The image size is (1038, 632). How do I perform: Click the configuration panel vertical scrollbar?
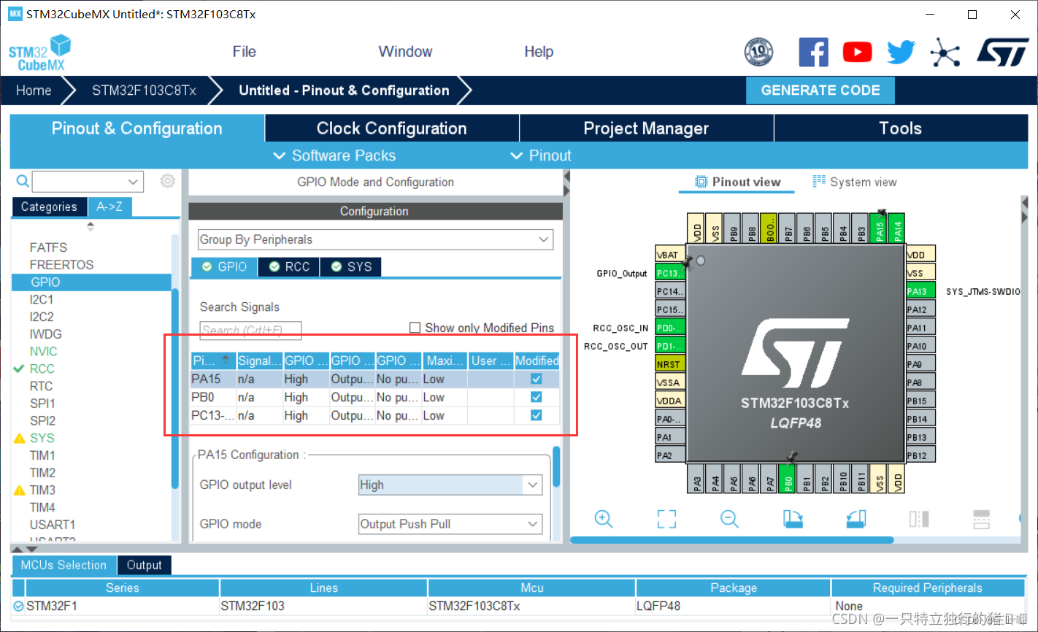[556, 466]
